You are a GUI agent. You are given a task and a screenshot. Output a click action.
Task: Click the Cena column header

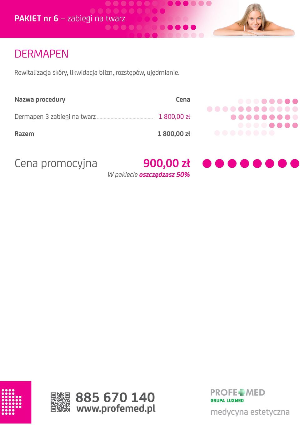(x=183, y=99)
